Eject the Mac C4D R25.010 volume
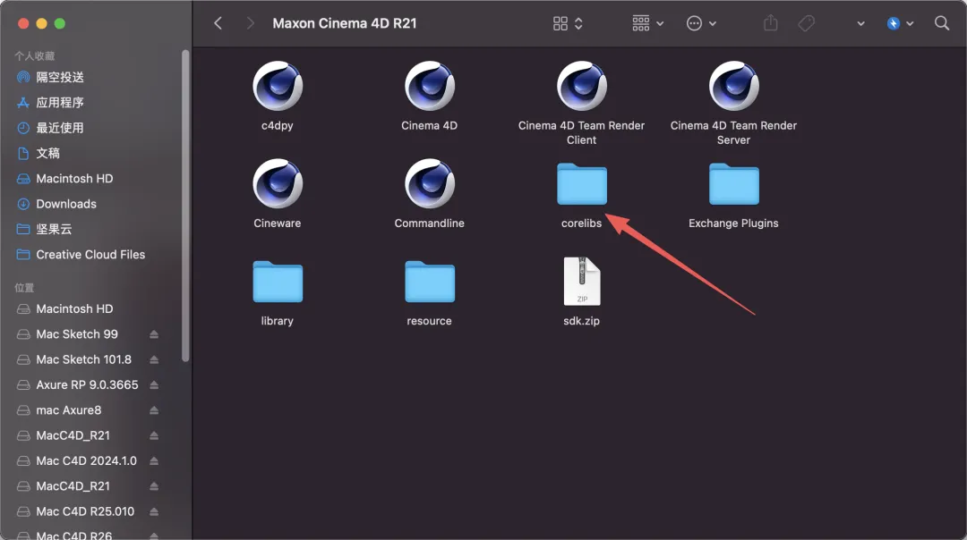 (154, 511)
